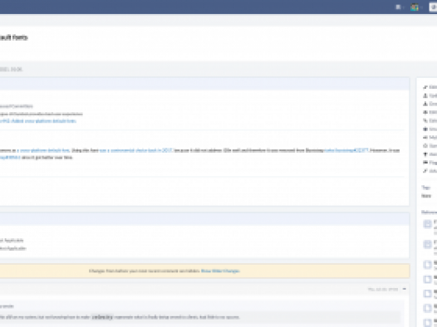437x327 pixels.
Task: Click the Download Raw Diff icon
Action: pos(425,104)
